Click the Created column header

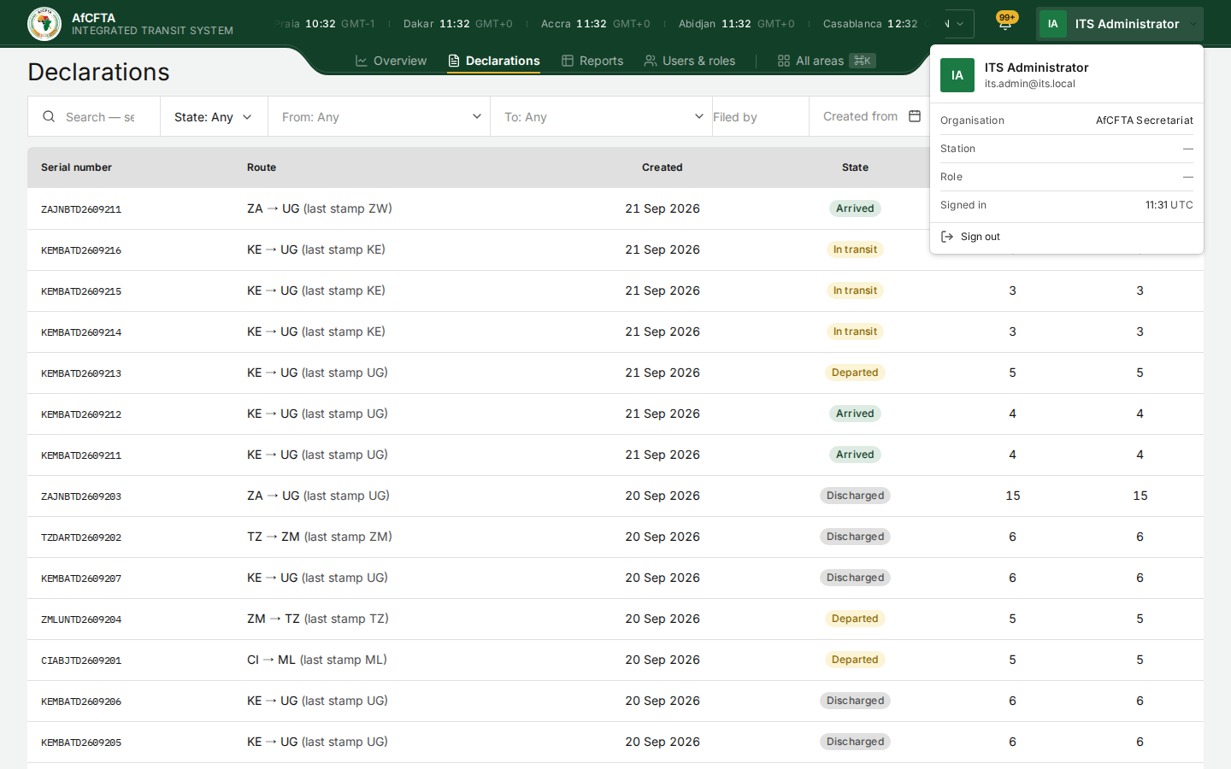coord(663,167)
